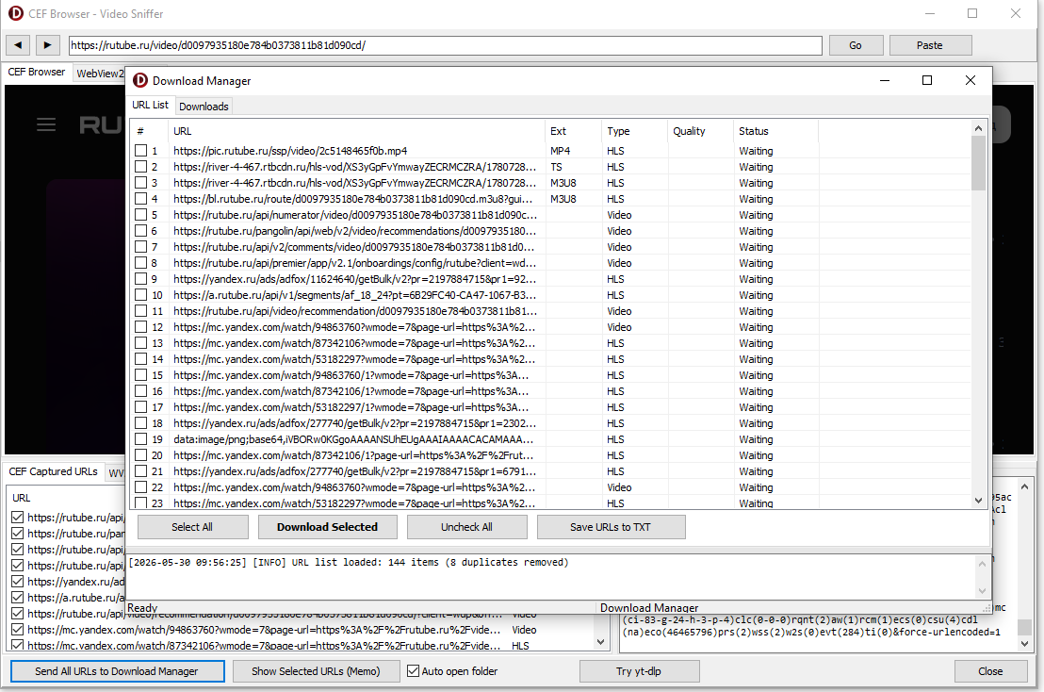Click the captured URLs list scroll down arrow

point(600,643)
